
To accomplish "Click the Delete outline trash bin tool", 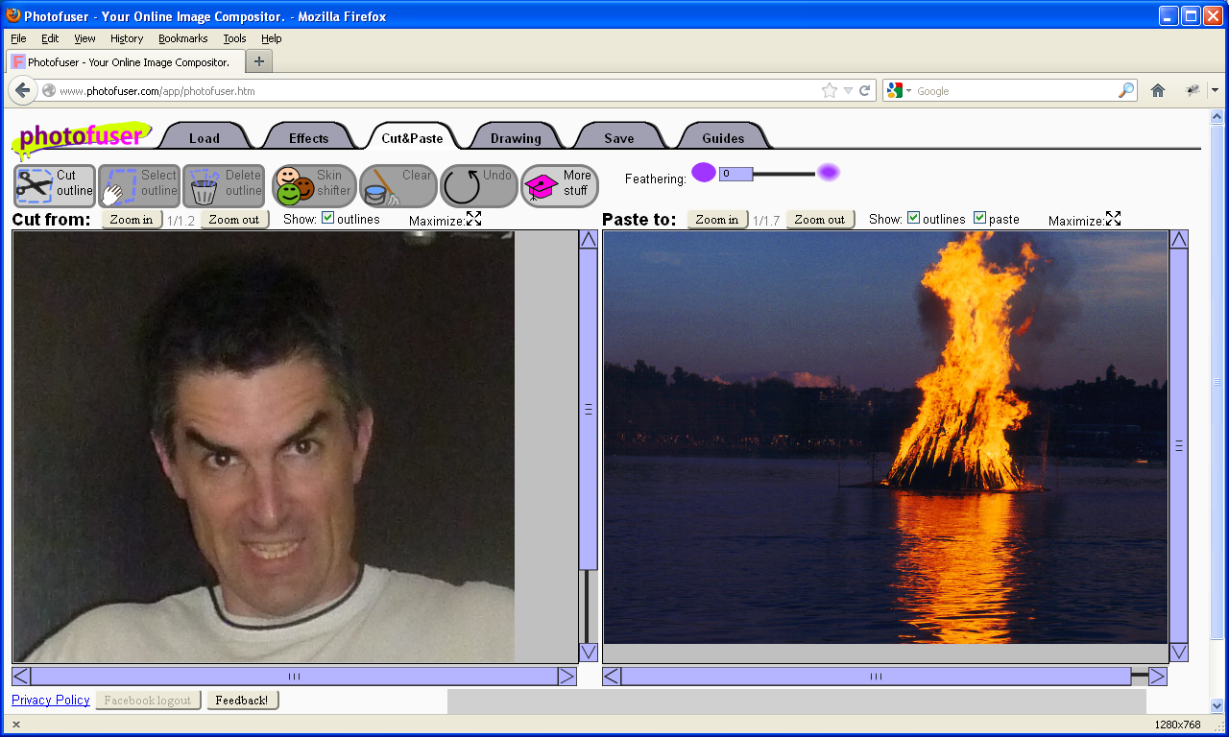I will pos(224,186).
